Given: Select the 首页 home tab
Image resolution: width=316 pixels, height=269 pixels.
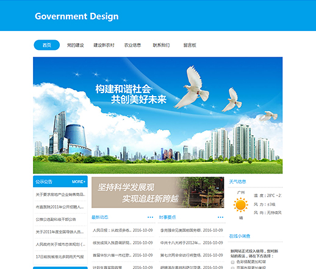Looking at the screenshot, I should [47, 45].
